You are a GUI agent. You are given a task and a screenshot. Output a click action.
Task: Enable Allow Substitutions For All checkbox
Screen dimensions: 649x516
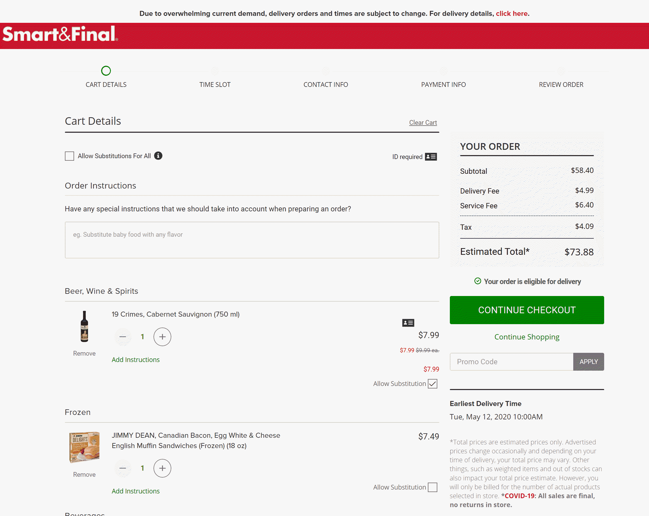[70, 156]
